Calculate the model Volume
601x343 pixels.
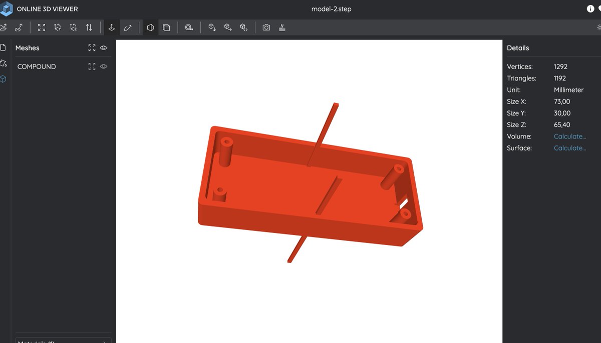569,136
